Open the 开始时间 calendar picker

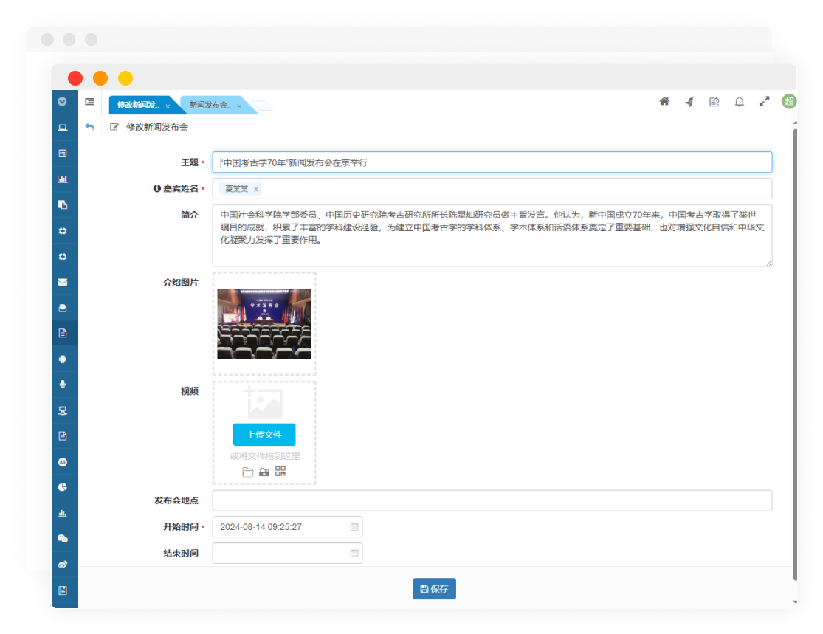coord(354,527)
